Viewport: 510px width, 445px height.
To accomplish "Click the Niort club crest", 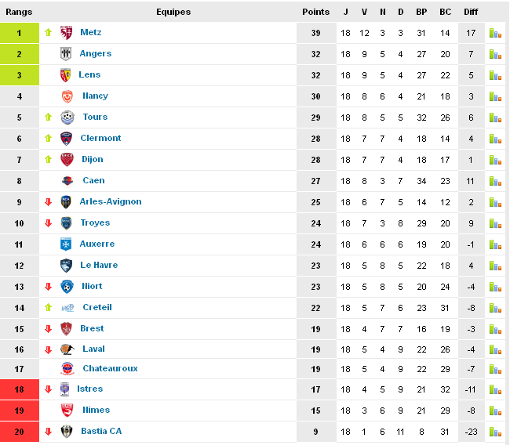I will click(67, 287).
